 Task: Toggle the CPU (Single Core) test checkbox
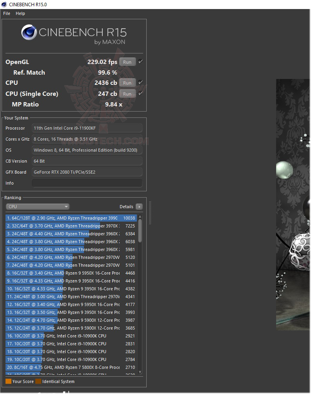click(x=140, y=93)
